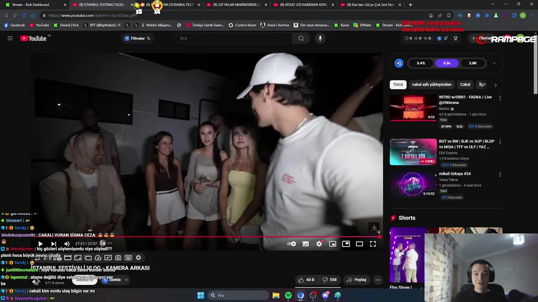Open the INTRO w/ORB1 FAENA video thumbnail
The width and height of the screenshot is (538, 302).
(x=413, y=108)
